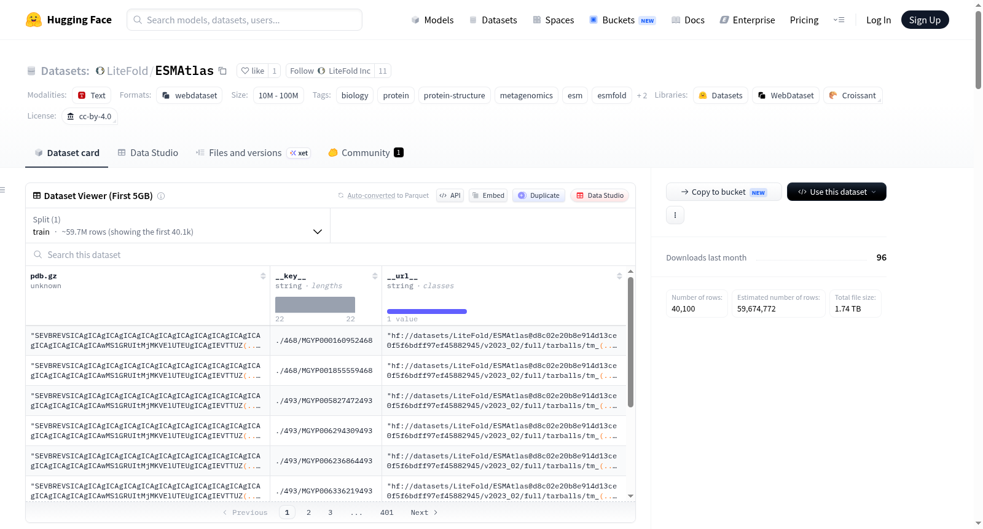
Task: Go to page 3 of the viewer
Action: tap(330, 512)
